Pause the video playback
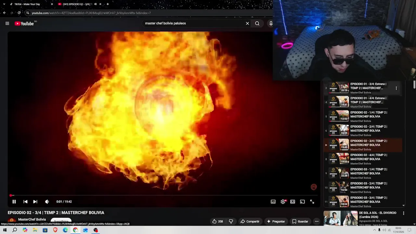 point(14,201)
